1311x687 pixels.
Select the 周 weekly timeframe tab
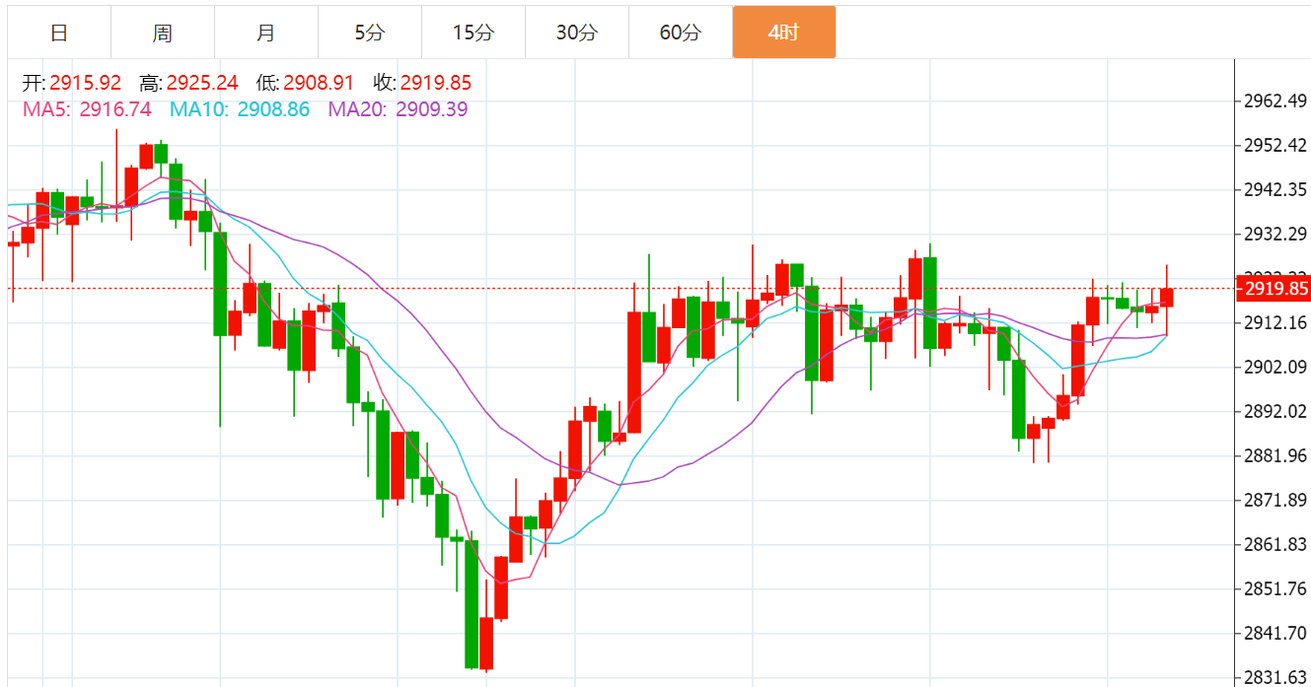point(163,33)
